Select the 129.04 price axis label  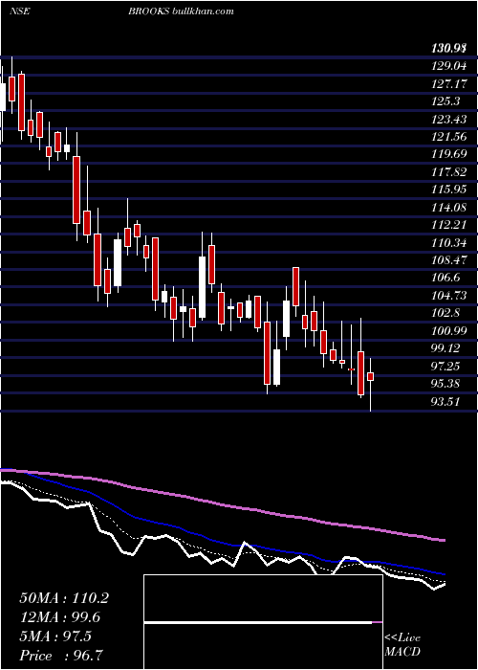(x=449, y=66)
